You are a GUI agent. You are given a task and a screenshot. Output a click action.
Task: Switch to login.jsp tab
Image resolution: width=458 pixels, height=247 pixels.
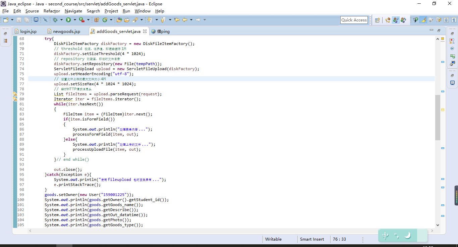[x=25, y=31]
